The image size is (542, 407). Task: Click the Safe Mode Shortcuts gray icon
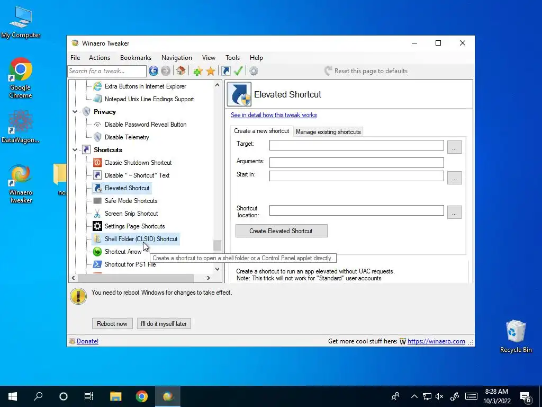tap(97, 201)
